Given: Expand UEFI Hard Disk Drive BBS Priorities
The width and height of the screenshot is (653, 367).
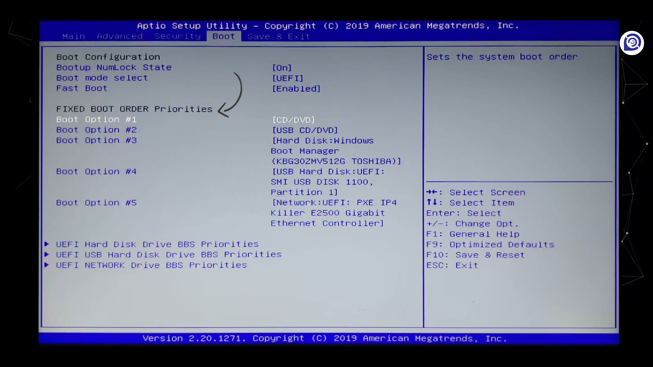Looking at the screenshot, I should click(157, 244).
